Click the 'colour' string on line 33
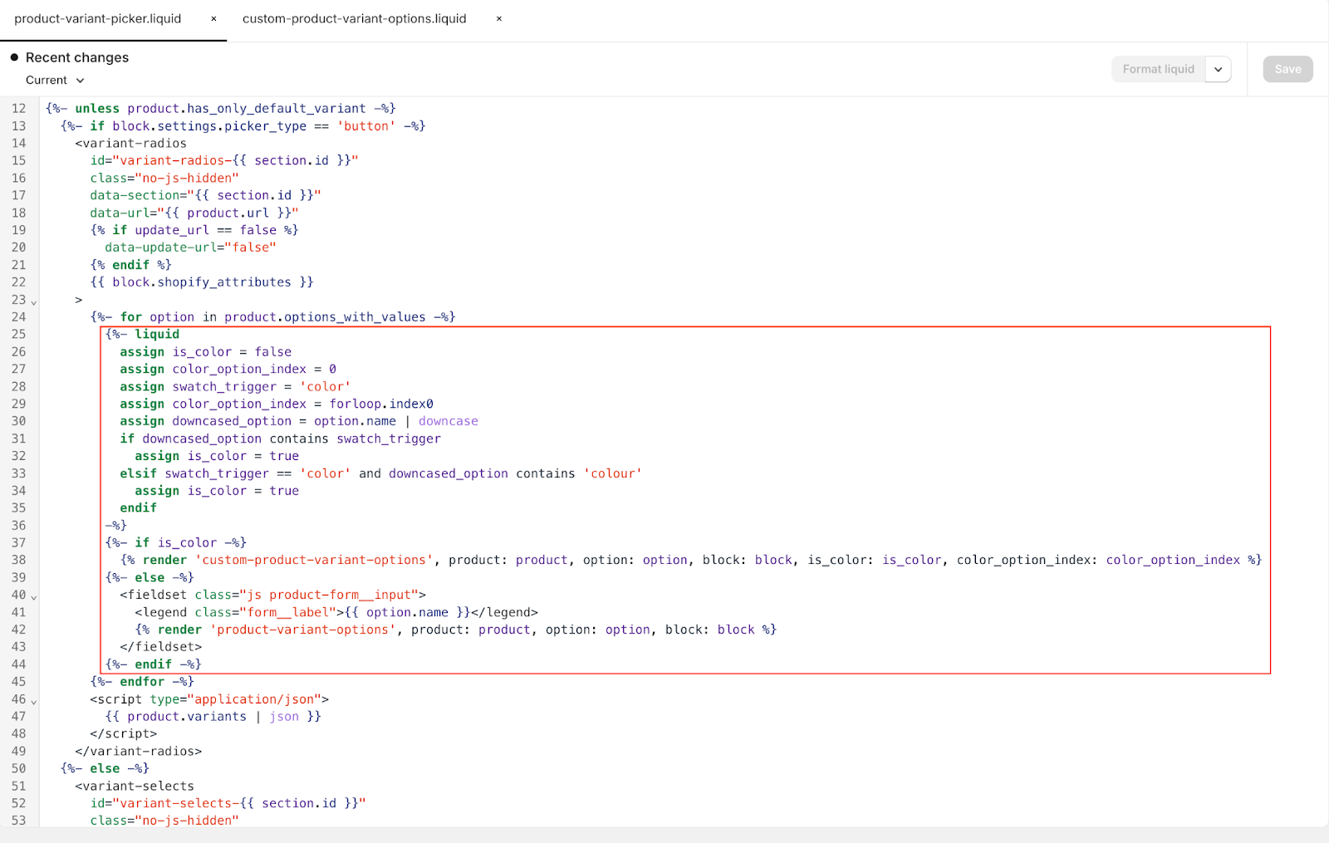Viewport: 1329px width, 843px height. pos(613,473)
